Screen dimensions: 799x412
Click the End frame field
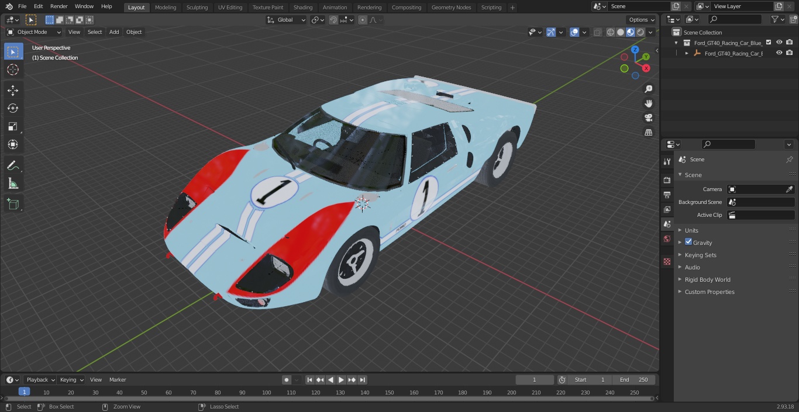(x=634, y=380)
